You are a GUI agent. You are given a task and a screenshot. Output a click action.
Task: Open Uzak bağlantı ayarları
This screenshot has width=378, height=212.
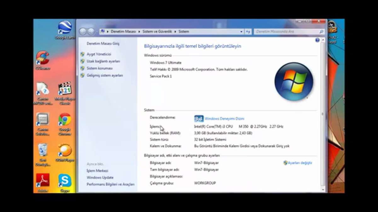(x=103, y=61)
